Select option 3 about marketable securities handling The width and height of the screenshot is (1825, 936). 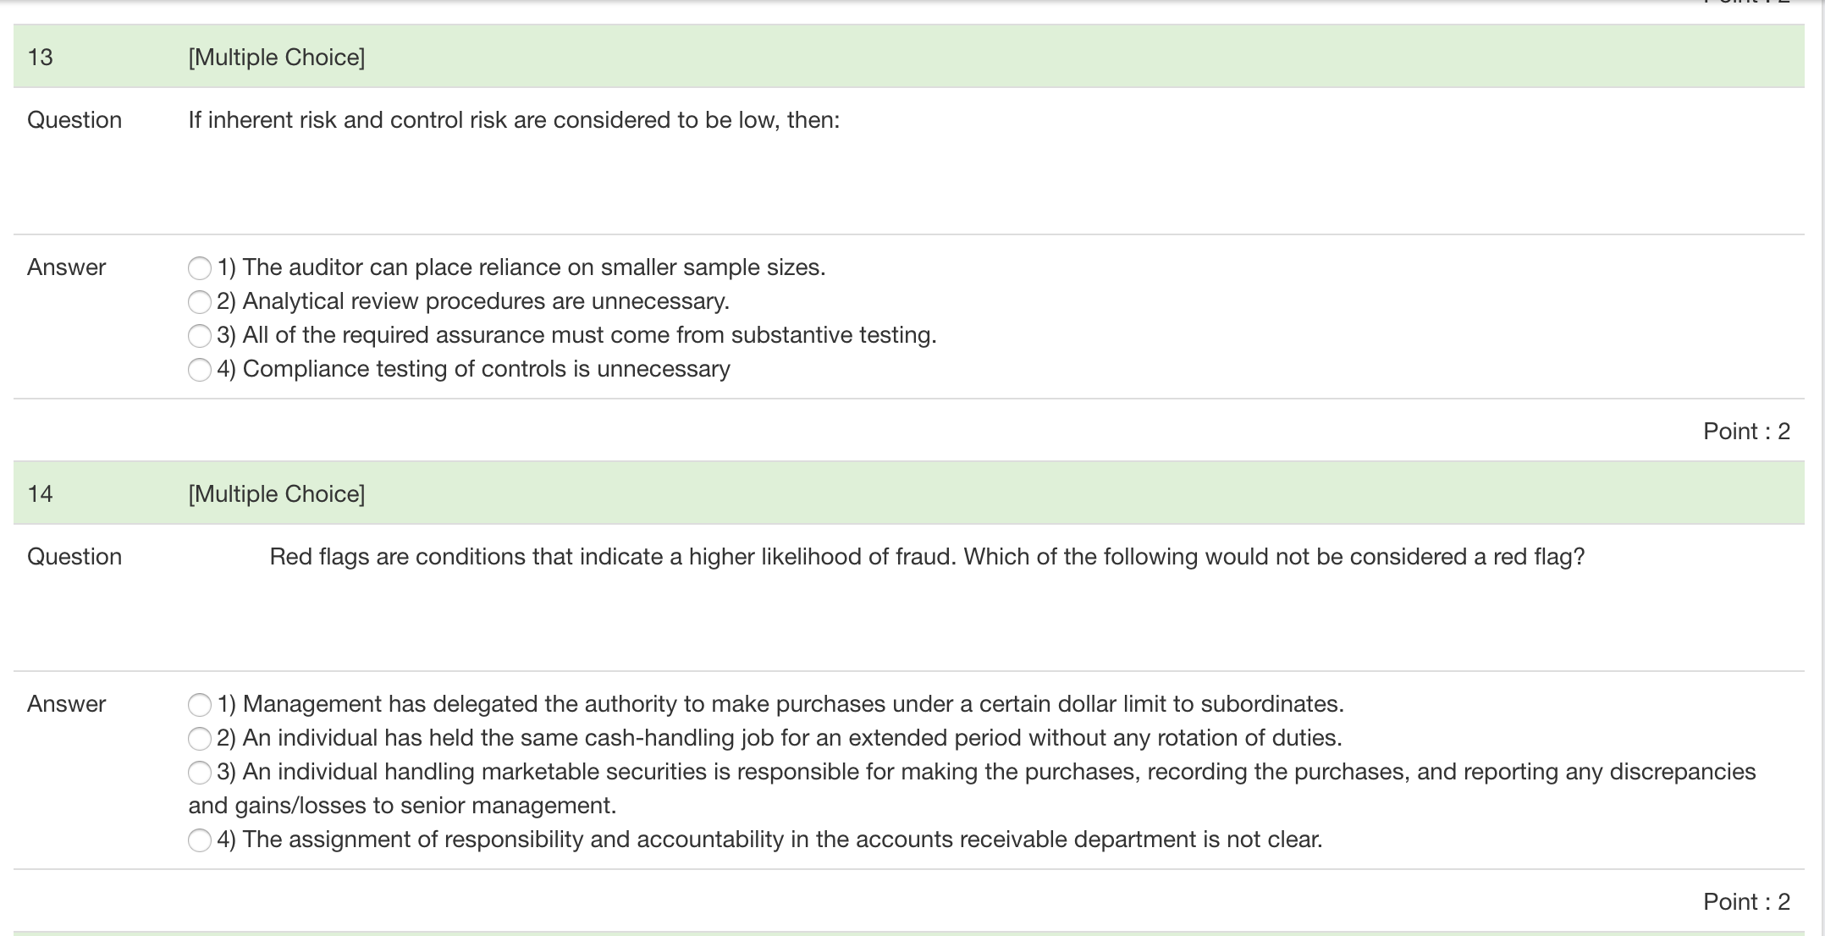coord(200,772)
